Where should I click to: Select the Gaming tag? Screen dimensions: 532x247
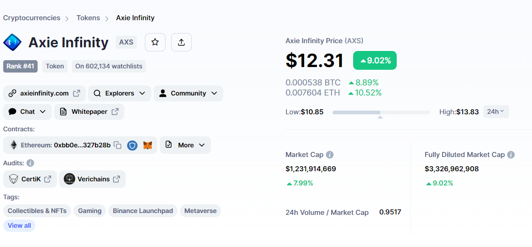[90, 211]
